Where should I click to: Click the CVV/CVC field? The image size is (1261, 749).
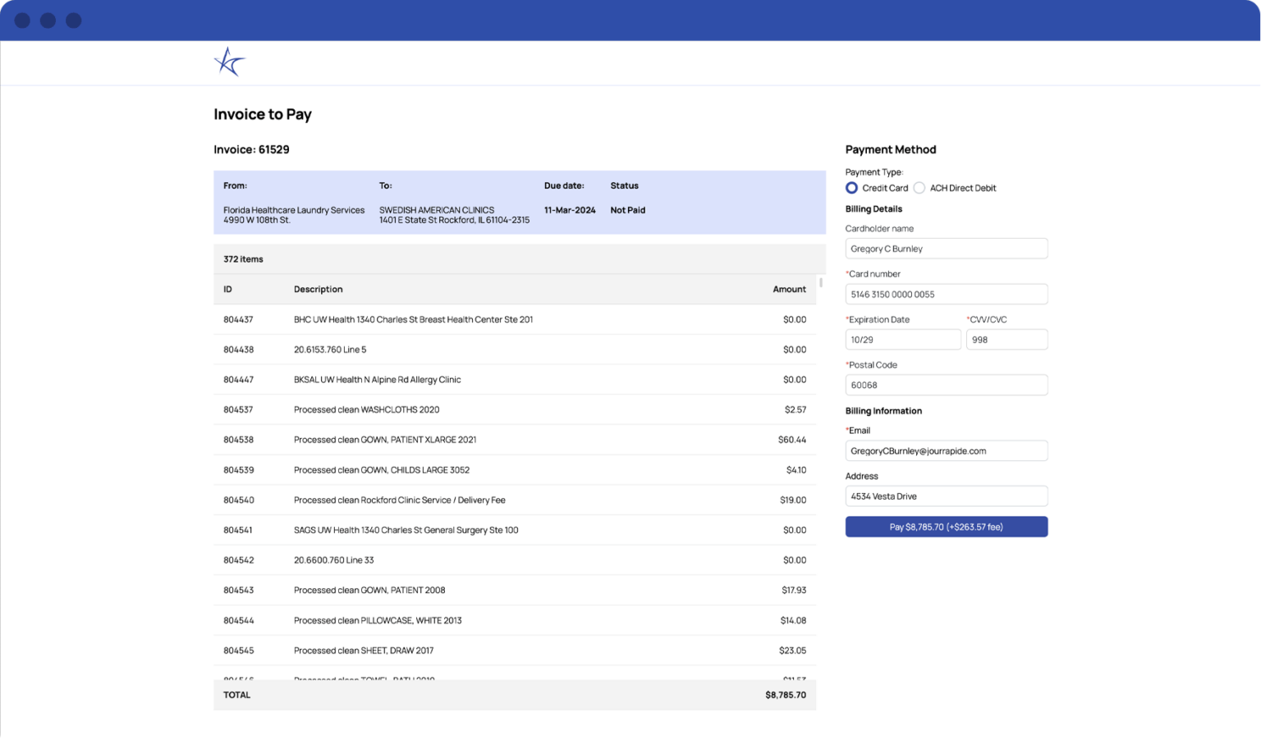point(1007,339)
